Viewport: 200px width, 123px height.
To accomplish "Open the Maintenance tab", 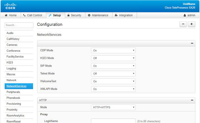I will [x=99, y=15].
